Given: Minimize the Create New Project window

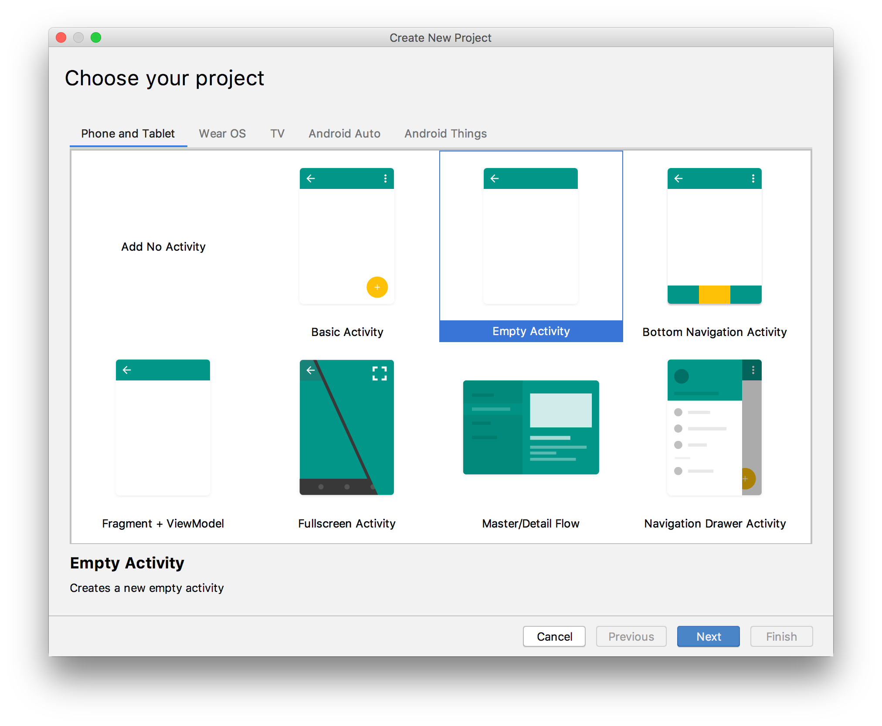Looking at the screenshot, I should click(78, 37).
